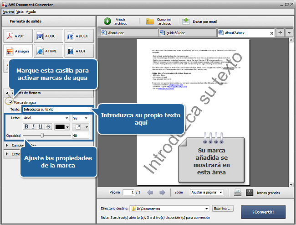
Task: Open the Ayuda menu
Action: coord(31,11)
